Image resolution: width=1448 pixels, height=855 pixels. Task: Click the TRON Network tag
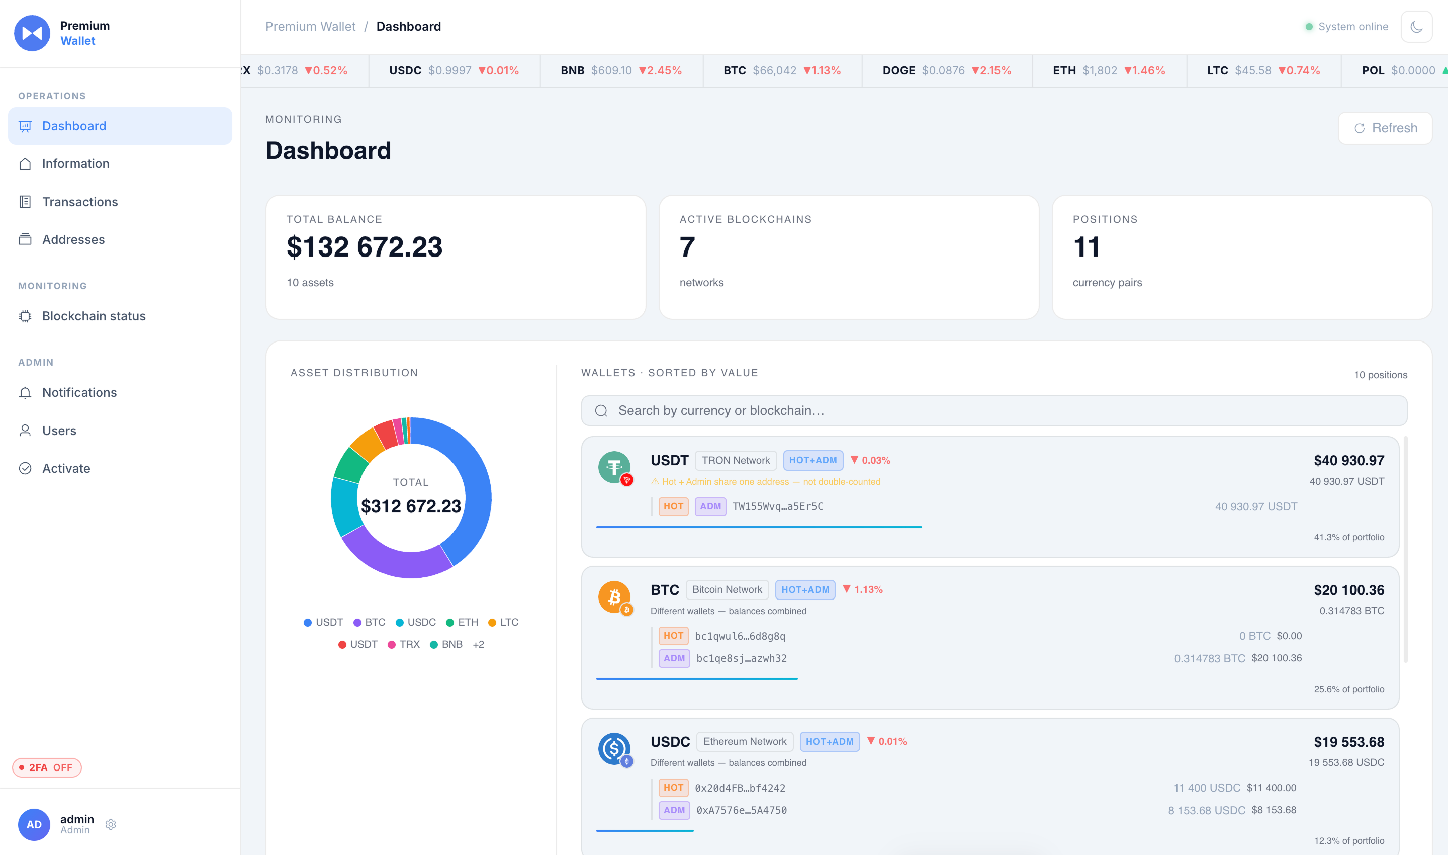(x=736, y=460)
